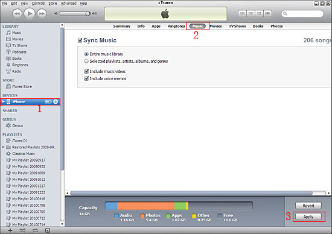The width and height of the screenshot is (332, 234).
Task: Open the Controls menu
Action: point(38,4)
